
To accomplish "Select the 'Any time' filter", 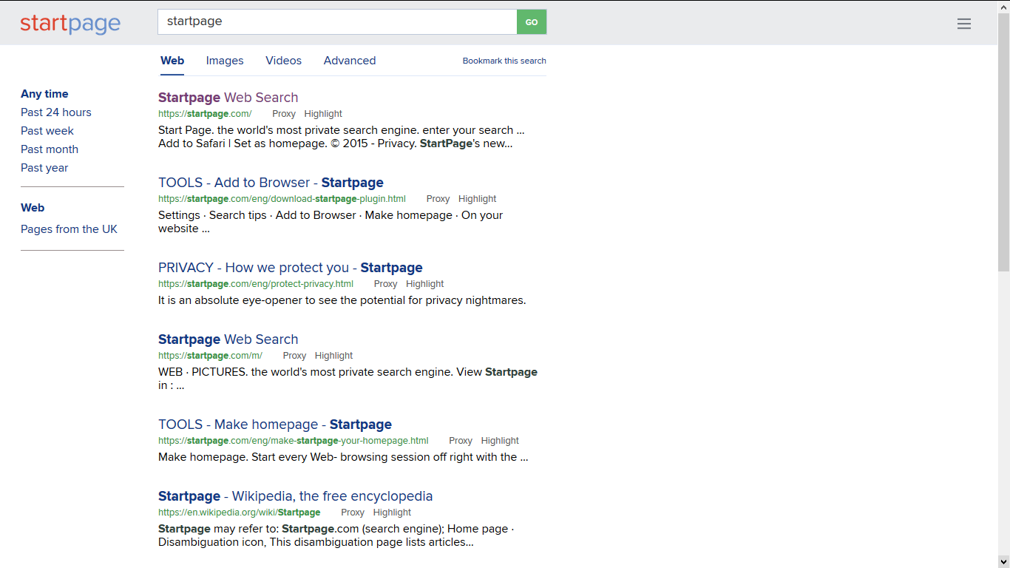I will pos(44,94).
